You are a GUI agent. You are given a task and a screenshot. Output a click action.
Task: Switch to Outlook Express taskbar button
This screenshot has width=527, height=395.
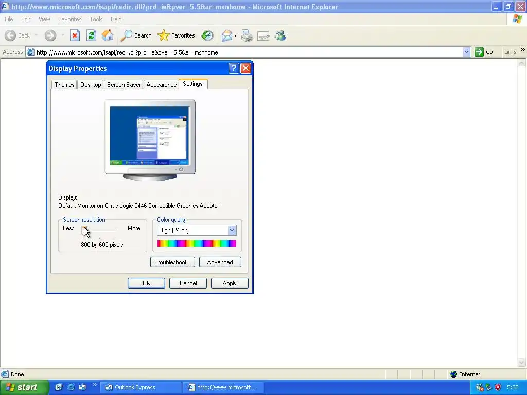141,387
